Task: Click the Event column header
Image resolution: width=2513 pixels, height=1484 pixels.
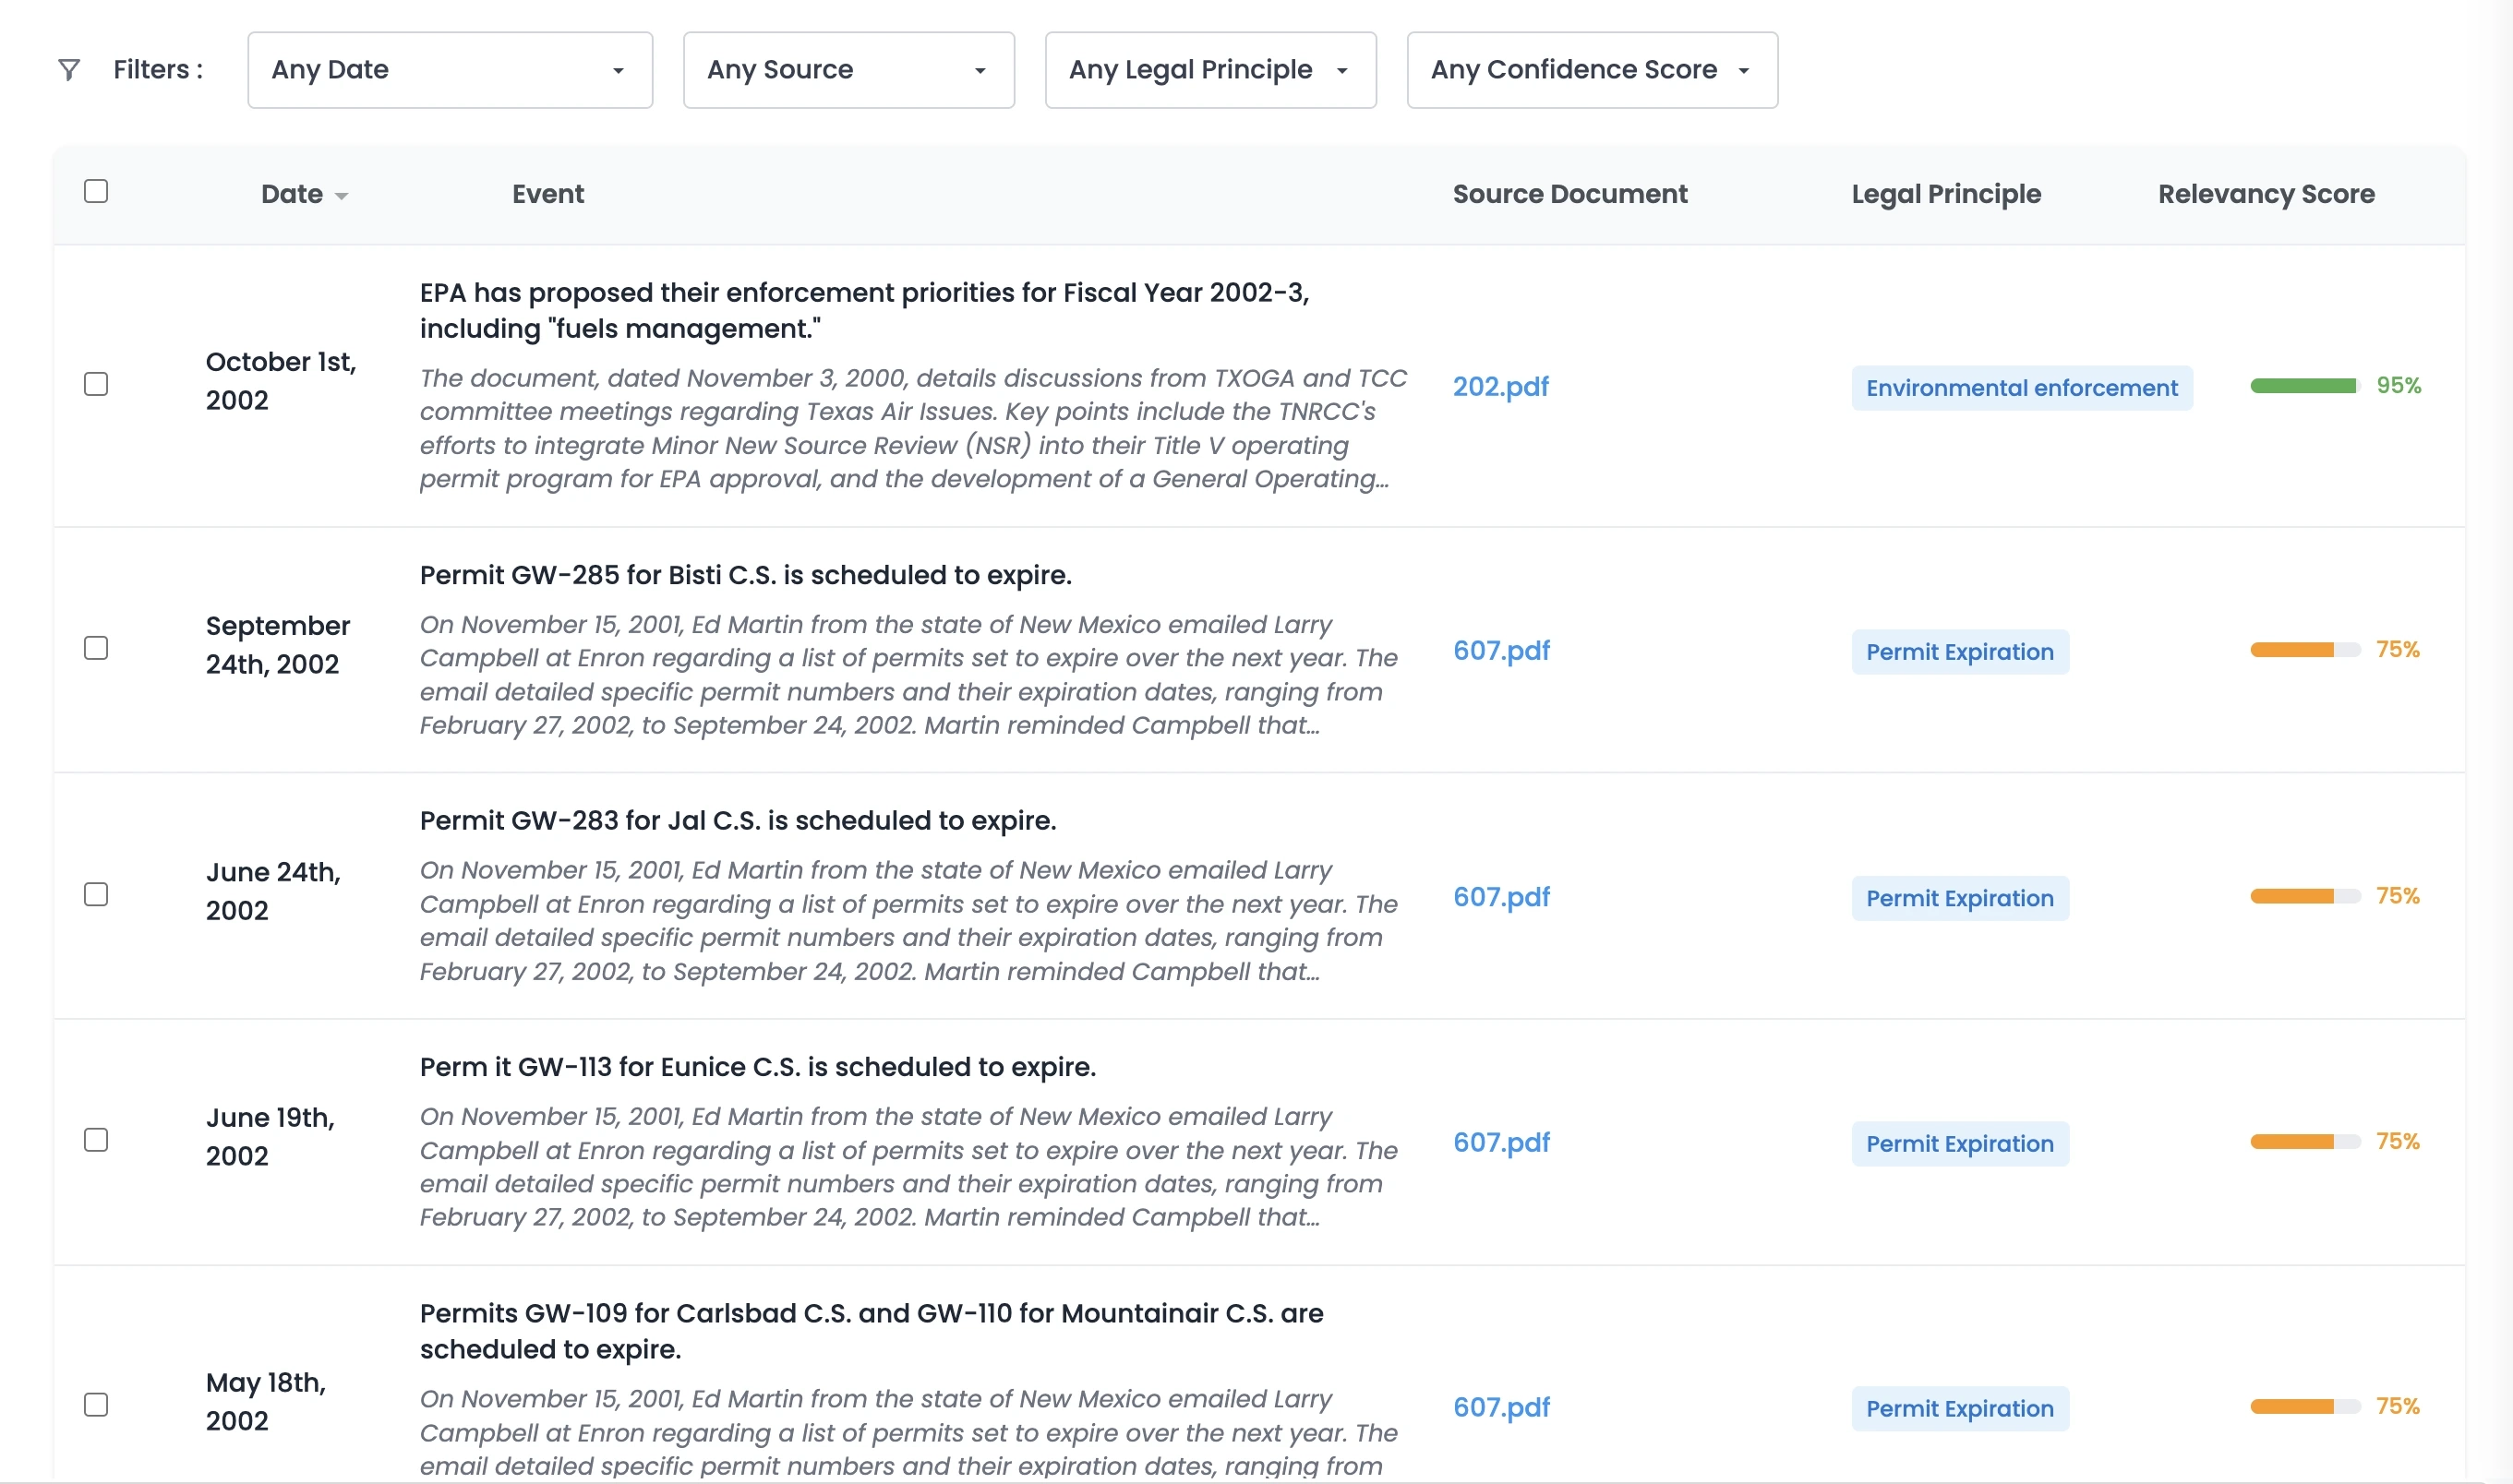Action: point(548,194)
